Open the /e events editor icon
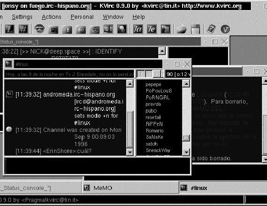The height and width of the screenshot is (206, 267). pos(152,29)
